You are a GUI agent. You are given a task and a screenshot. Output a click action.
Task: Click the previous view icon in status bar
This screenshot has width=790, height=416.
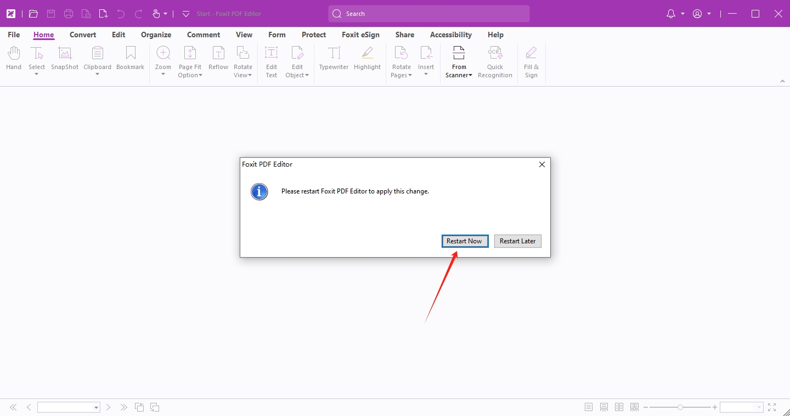139,407
